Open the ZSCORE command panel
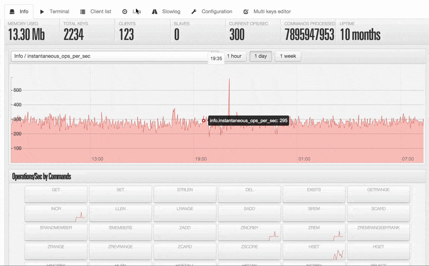Screen dimensions: 429x266 [249, 251]
